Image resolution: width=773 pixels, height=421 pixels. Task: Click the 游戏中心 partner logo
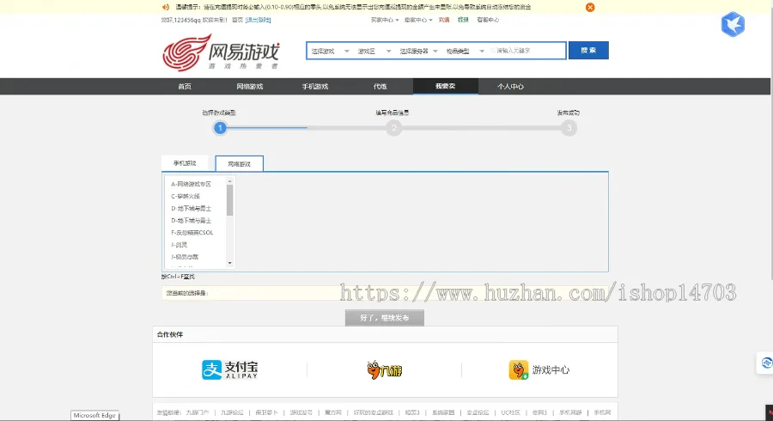[539, 369]
